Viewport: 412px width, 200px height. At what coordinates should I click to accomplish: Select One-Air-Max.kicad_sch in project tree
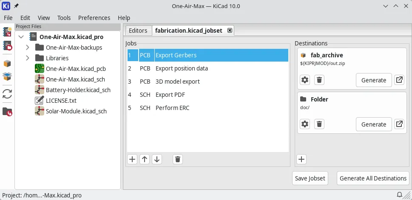pyautogui.click(x=75, y=79)
